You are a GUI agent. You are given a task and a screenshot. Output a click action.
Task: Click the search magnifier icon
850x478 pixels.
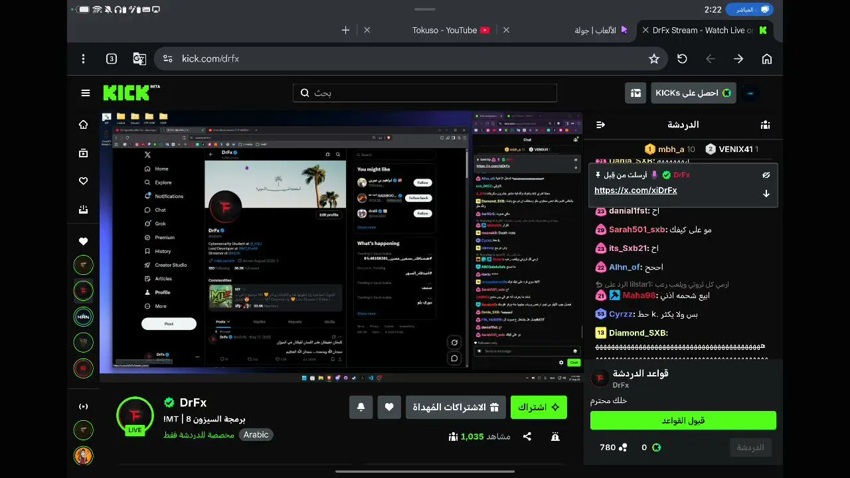tap(305, 93)
